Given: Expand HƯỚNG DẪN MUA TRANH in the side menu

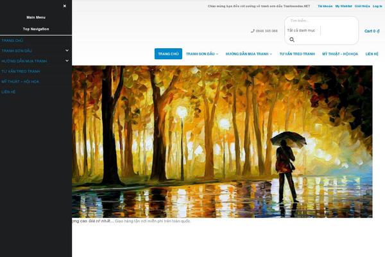Looking at the screenshot, I should click(x=67, y=61).
